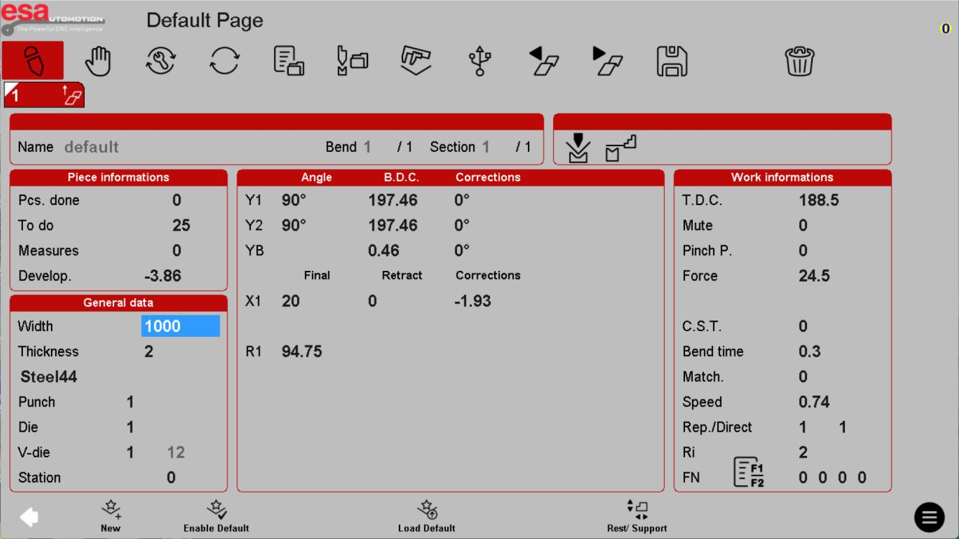Open the program list folder icon
Viewport: 959px width, 539px height.
click(x=289, y=61)
